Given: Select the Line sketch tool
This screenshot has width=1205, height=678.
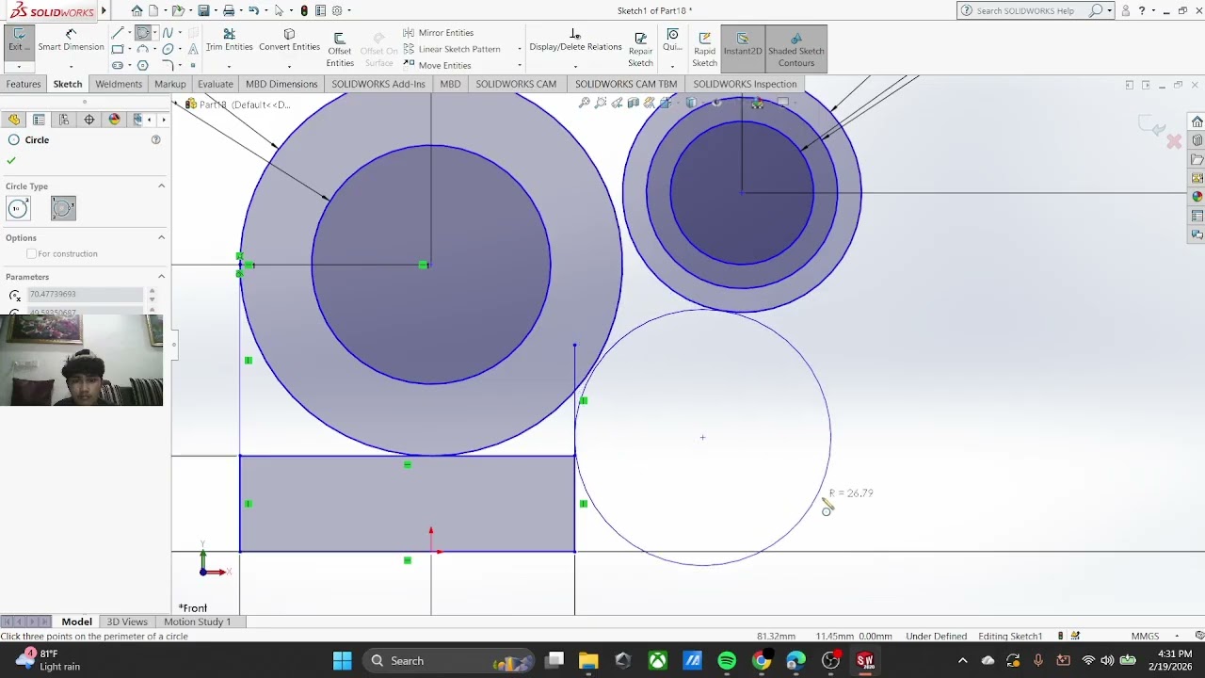Looking at the screenshot, I should (118, 33).
